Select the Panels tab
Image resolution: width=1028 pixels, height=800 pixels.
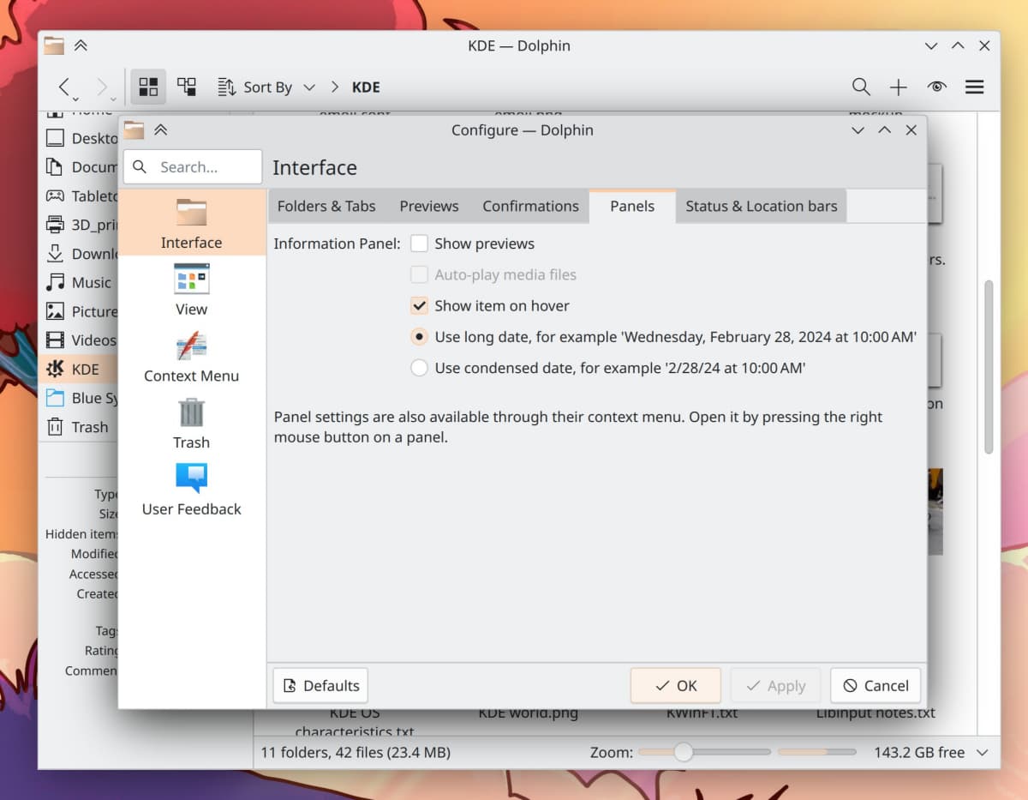click(x=632, y=206)
